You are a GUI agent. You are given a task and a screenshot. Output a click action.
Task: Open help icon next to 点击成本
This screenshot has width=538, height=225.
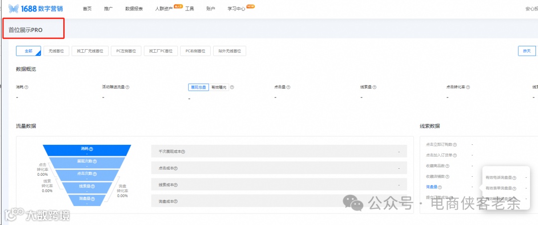pyautogui.click(x=176, y=168)
